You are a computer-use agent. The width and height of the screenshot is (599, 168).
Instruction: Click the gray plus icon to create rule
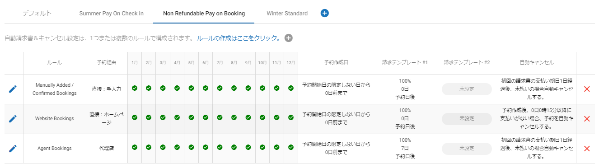289,38
